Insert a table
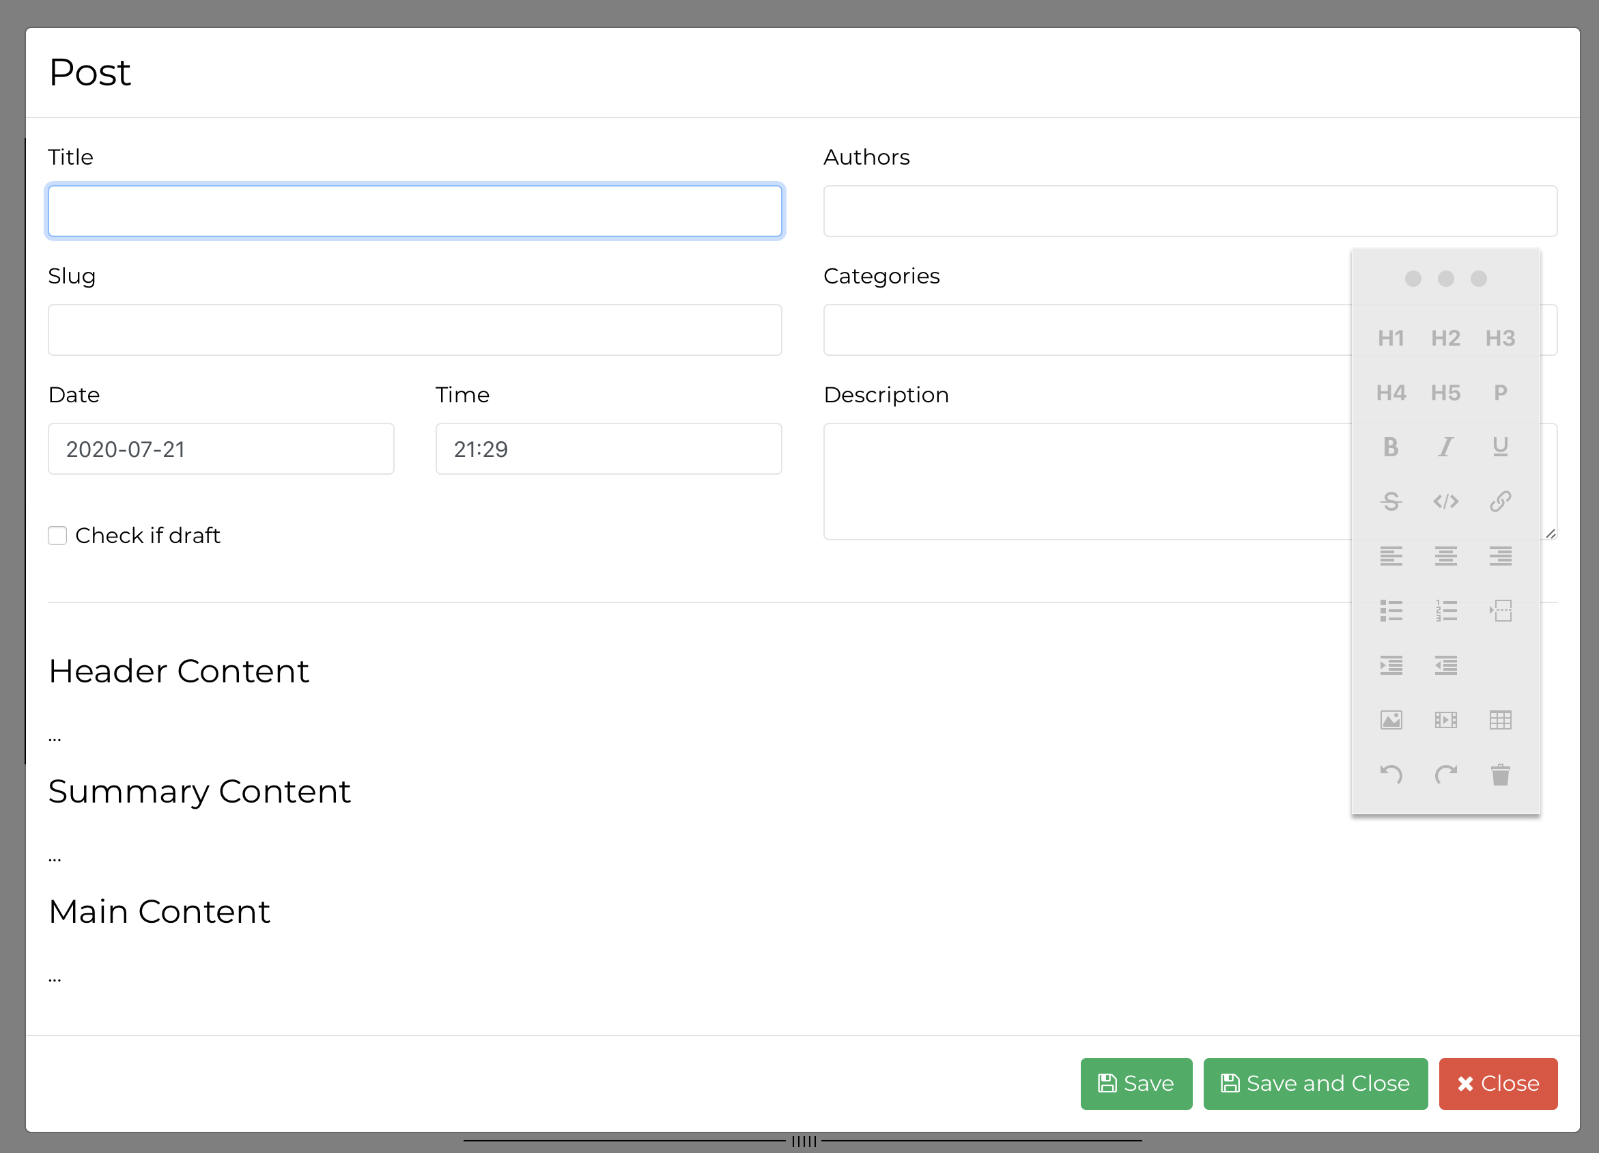Image resolution: width=1599 pixels, height=1153 pixels. point(1500,720)
